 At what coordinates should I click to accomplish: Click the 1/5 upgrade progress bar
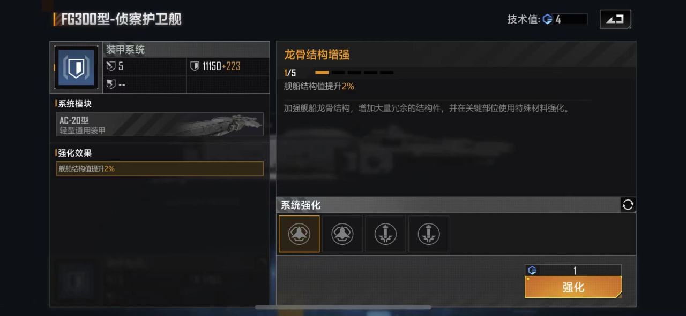pyautogui.click(x=354, y=72)
